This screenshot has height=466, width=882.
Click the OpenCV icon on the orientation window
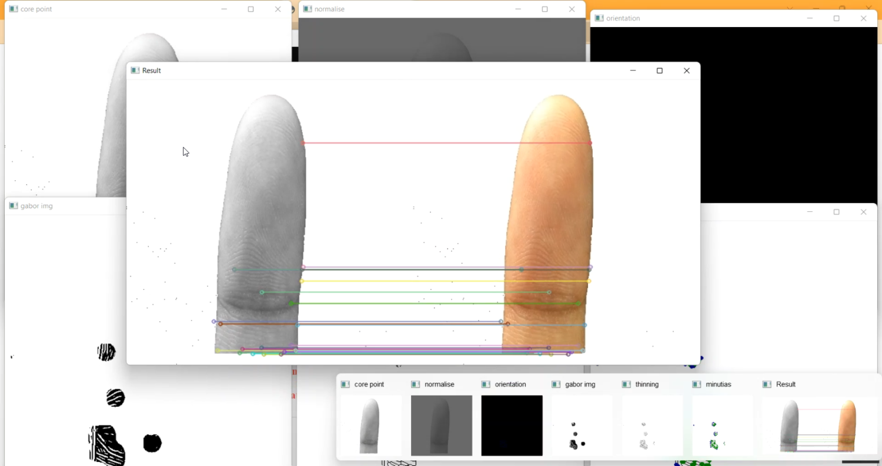[x=598, y=18]
